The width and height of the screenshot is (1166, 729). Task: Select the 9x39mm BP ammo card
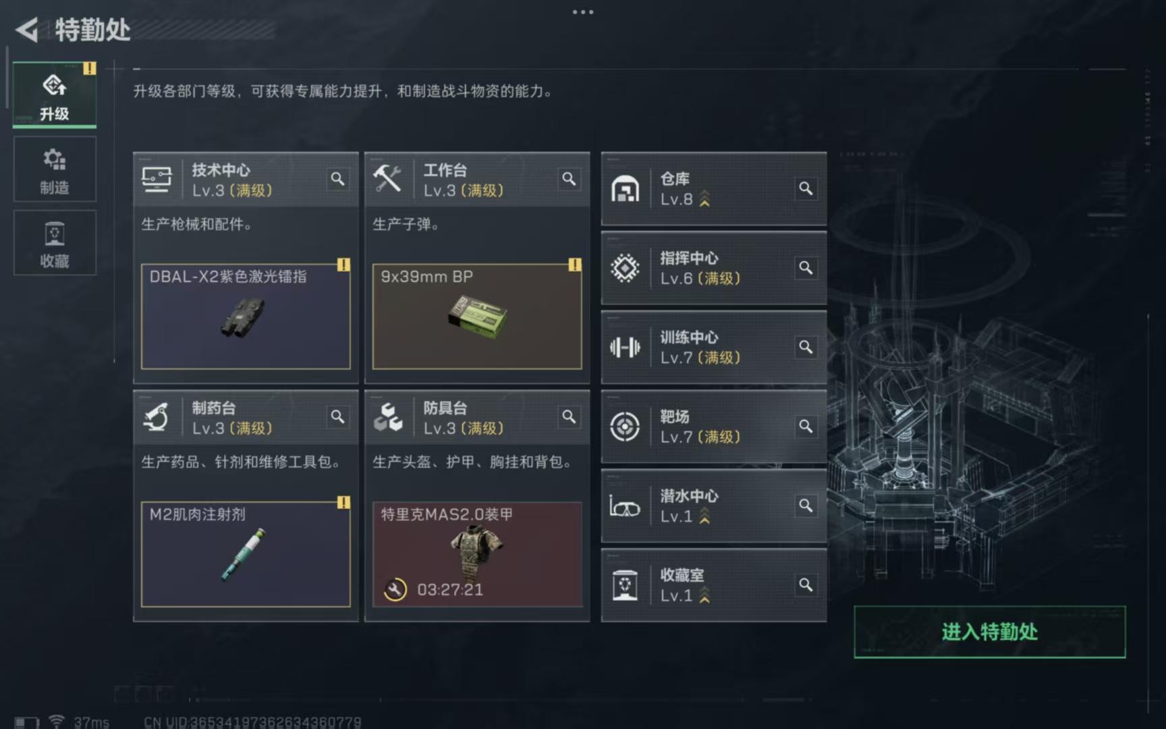pyautogui.click(x=477, y=316)
